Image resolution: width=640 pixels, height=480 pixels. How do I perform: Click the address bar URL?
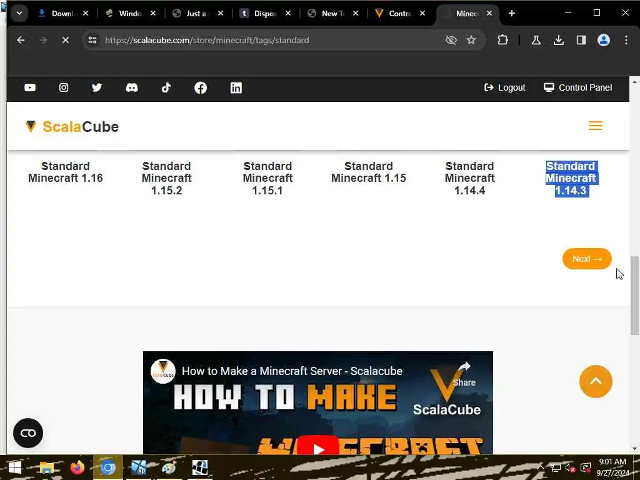pos(207,40)
